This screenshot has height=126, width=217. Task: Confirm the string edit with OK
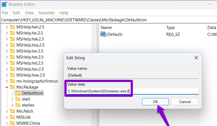tap(155, 102)
